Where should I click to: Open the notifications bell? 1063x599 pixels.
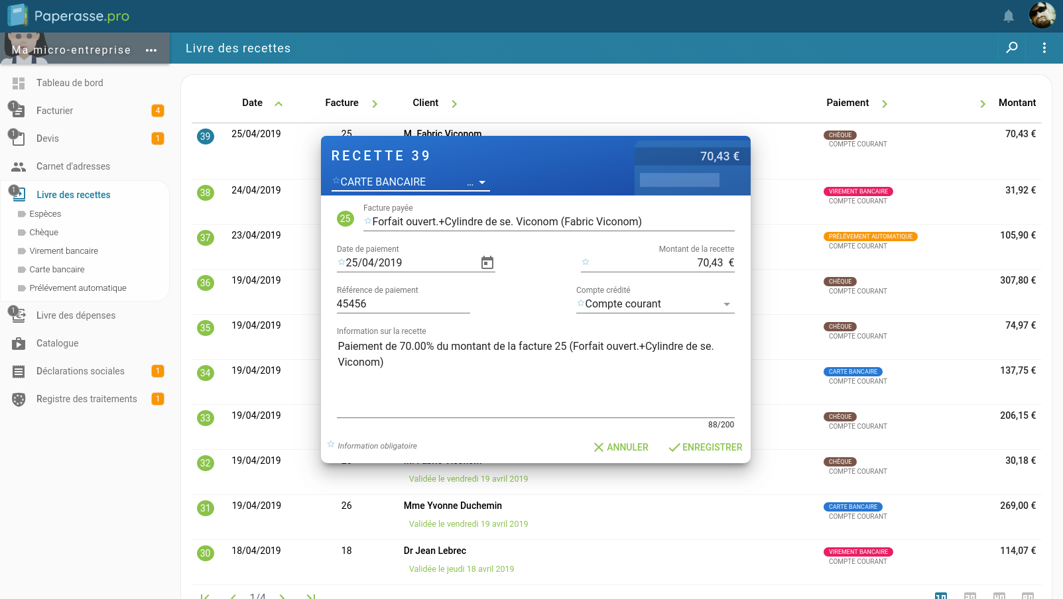[x=1008, y=16]
